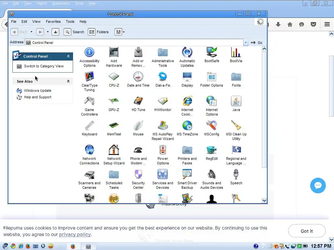334x250 pixels.
Task: Click the taskbar clock showing 12:57 PM
Action: coord(321,246)
